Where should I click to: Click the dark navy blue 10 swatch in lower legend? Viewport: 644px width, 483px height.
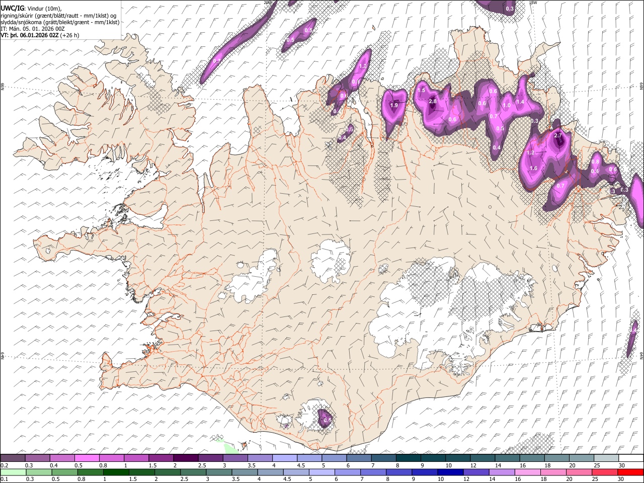pos(450,472)
